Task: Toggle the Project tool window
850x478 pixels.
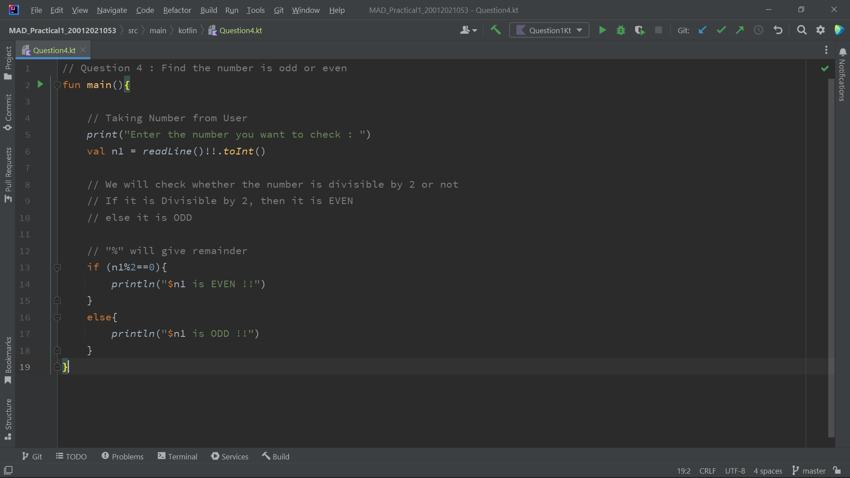Action: tap(8, 62)
